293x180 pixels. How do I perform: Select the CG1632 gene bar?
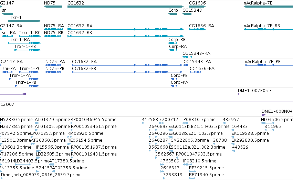(x=126, y=7)
